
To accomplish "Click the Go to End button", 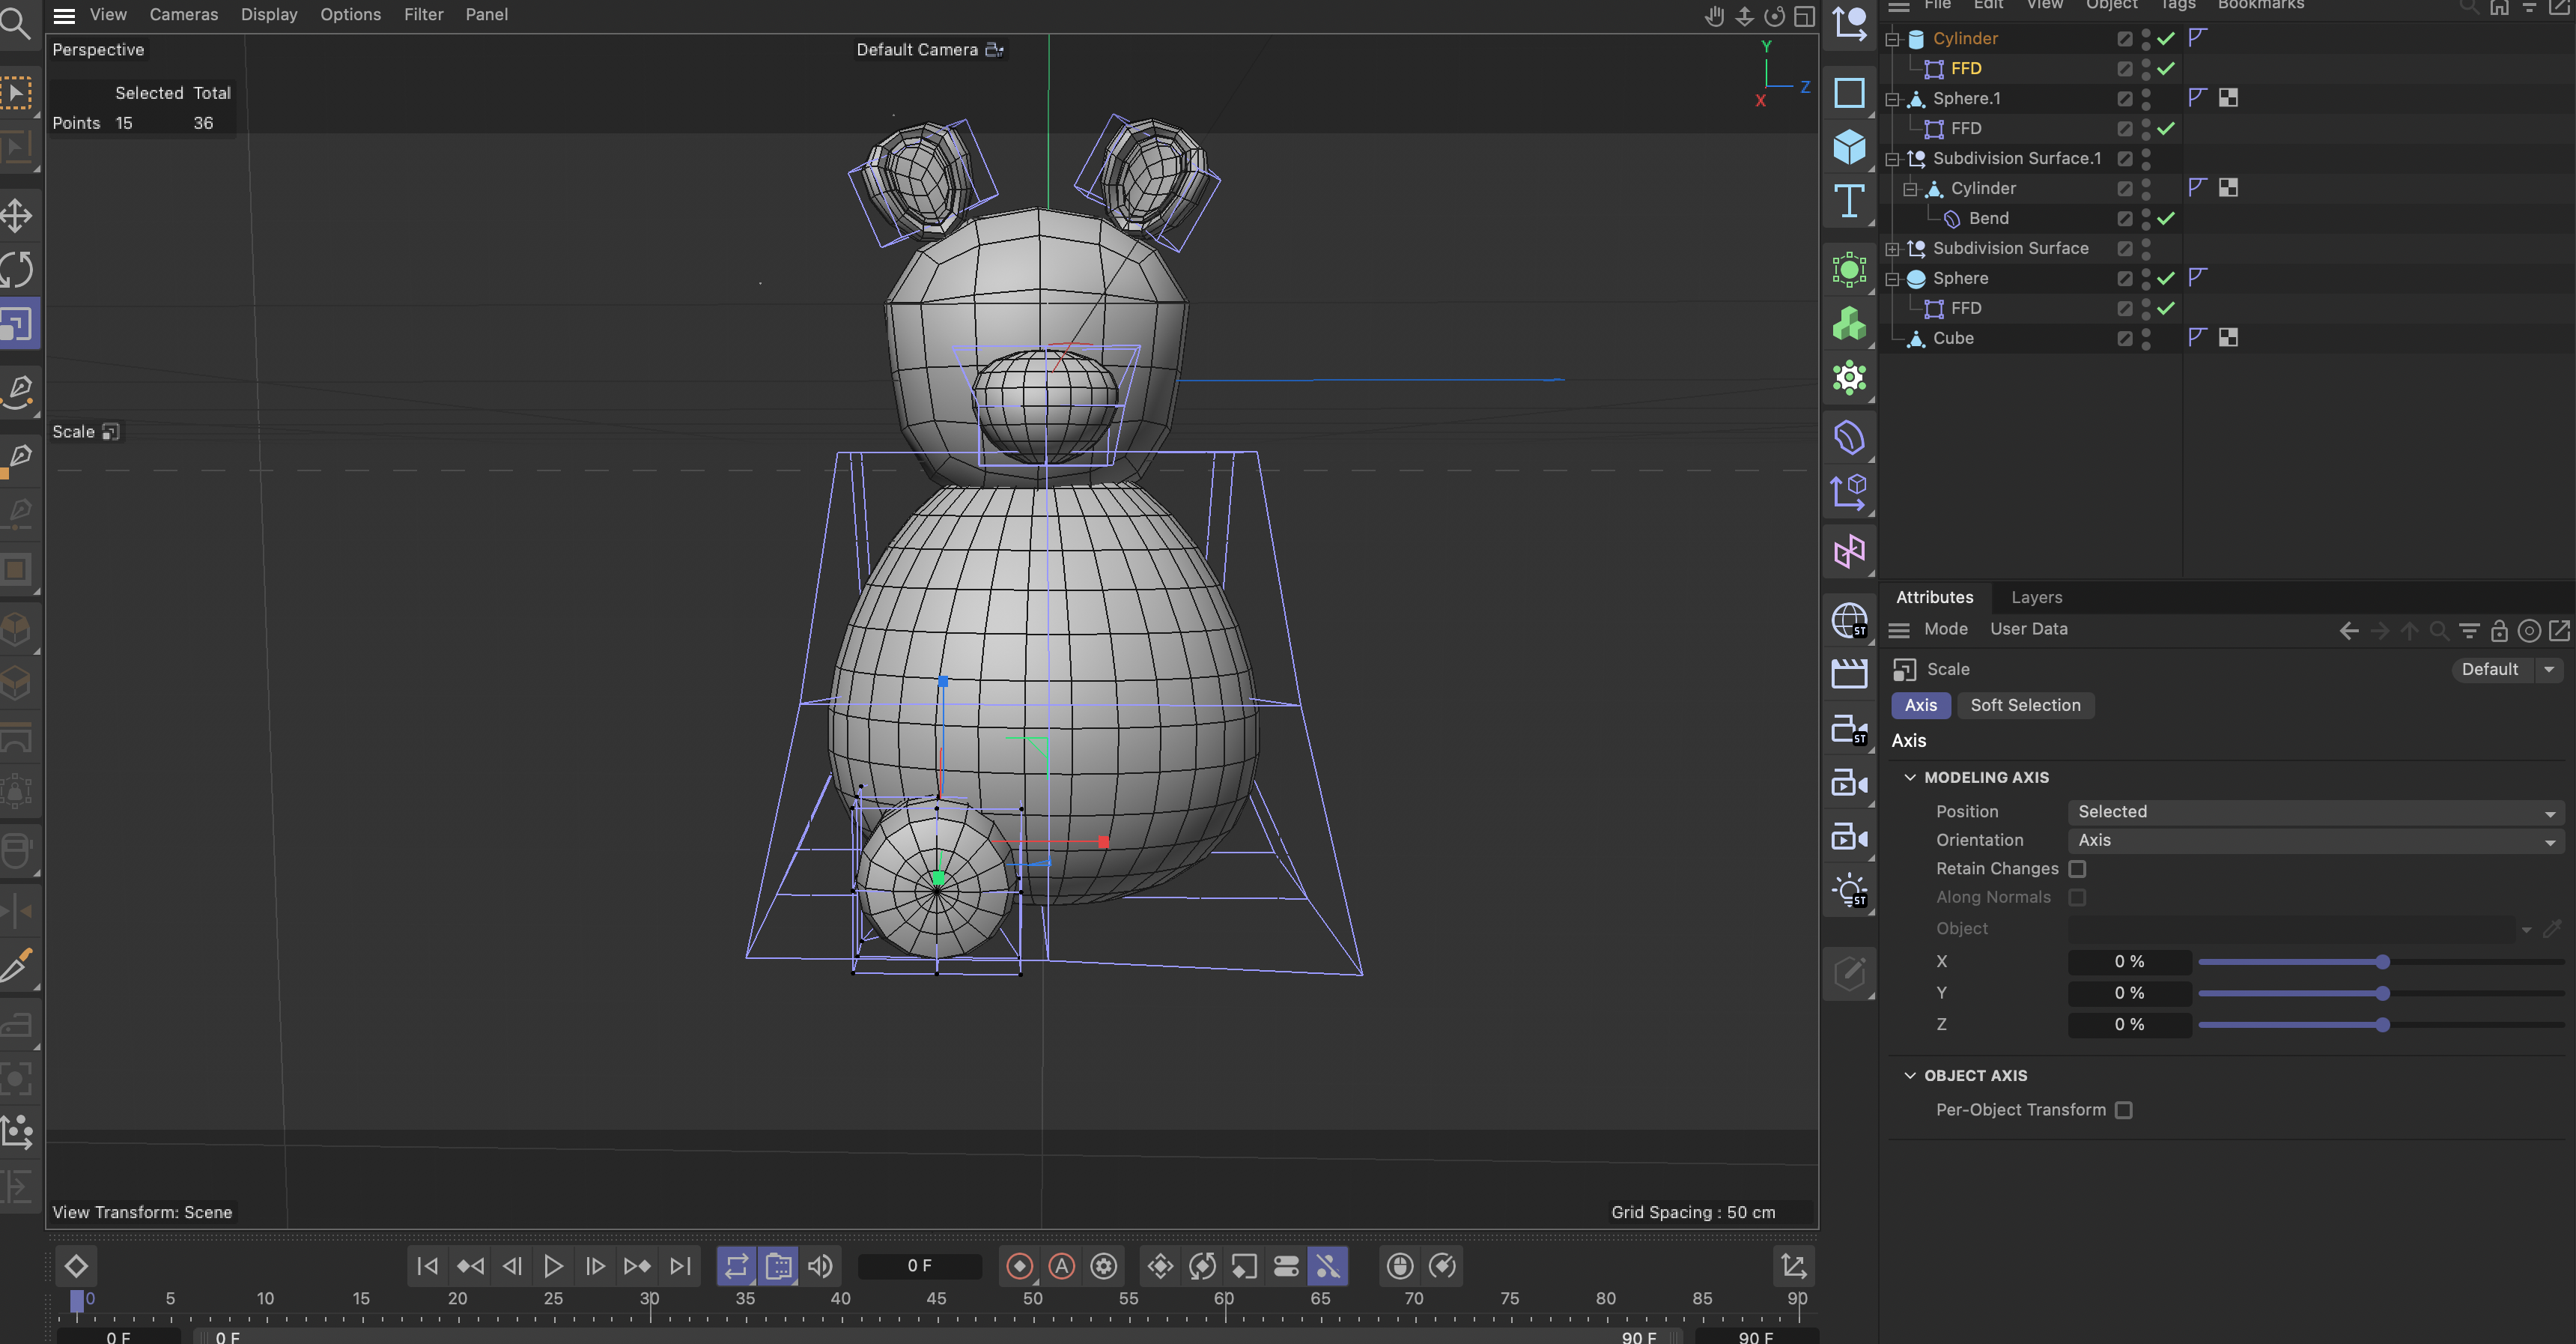I will coord(680,1266).
